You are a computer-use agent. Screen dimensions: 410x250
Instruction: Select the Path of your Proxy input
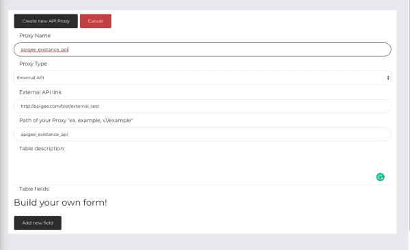pos(202,134)
